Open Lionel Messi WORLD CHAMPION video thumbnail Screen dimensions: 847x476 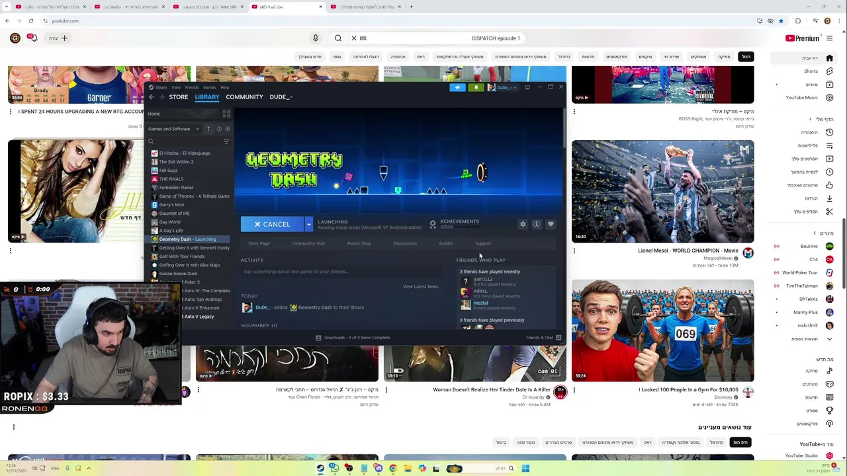[662, 191]
